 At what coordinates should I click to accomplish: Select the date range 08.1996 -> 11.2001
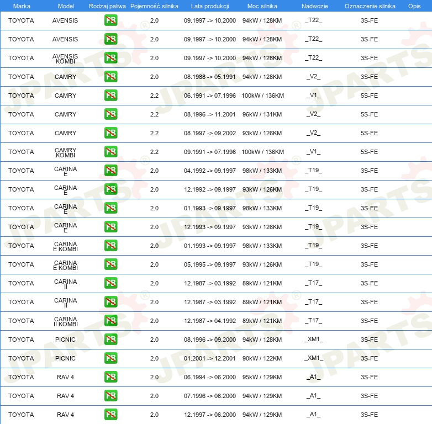click(x=210, y=114)
